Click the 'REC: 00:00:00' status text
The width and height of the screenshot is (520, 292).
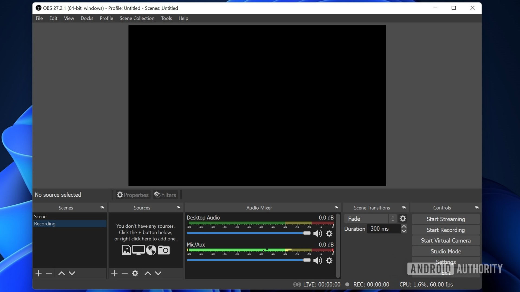point(371,284)
